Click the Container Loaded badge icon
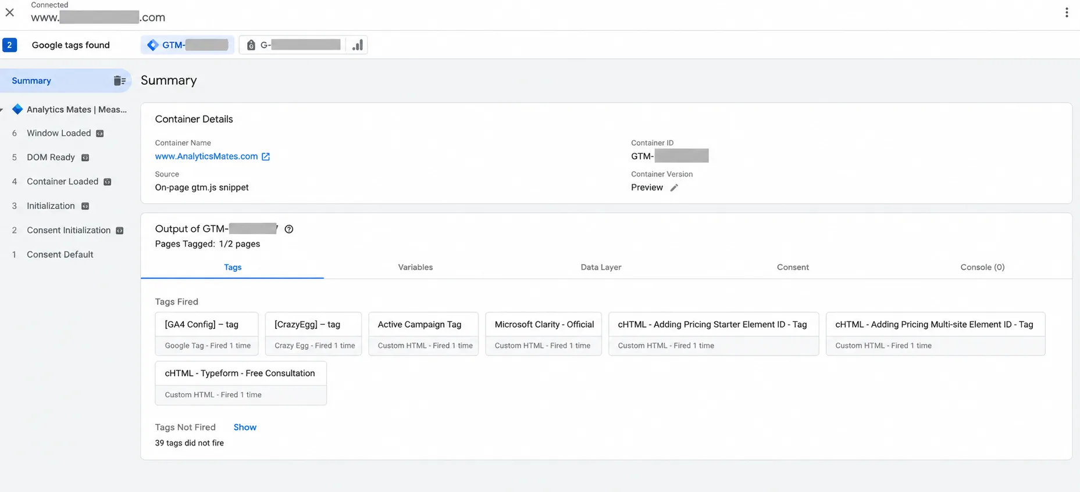The height and width of the screenshot is (492, 1080). 107,182
